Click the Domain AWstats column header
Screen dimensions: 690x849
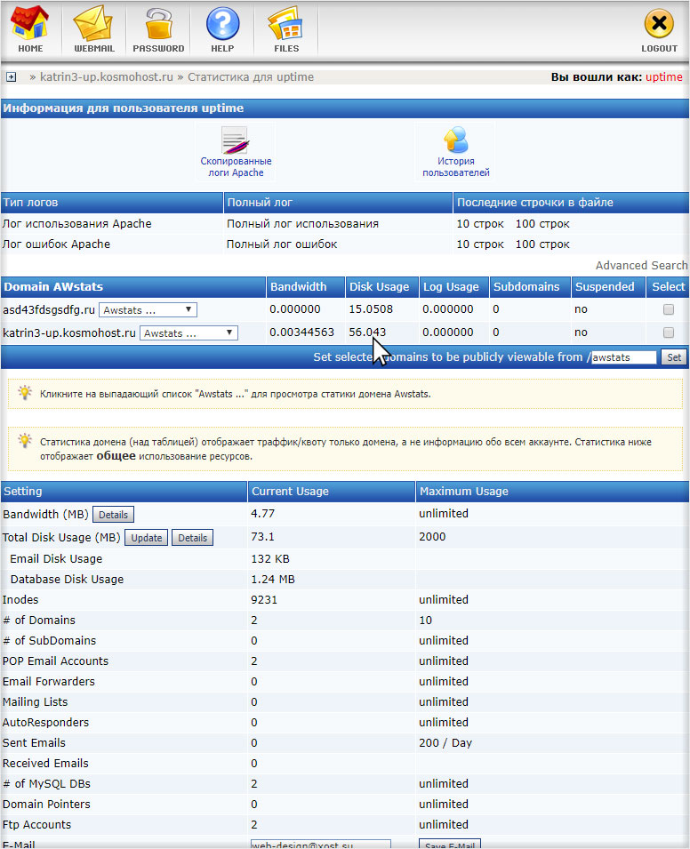(x=53, y=287)
